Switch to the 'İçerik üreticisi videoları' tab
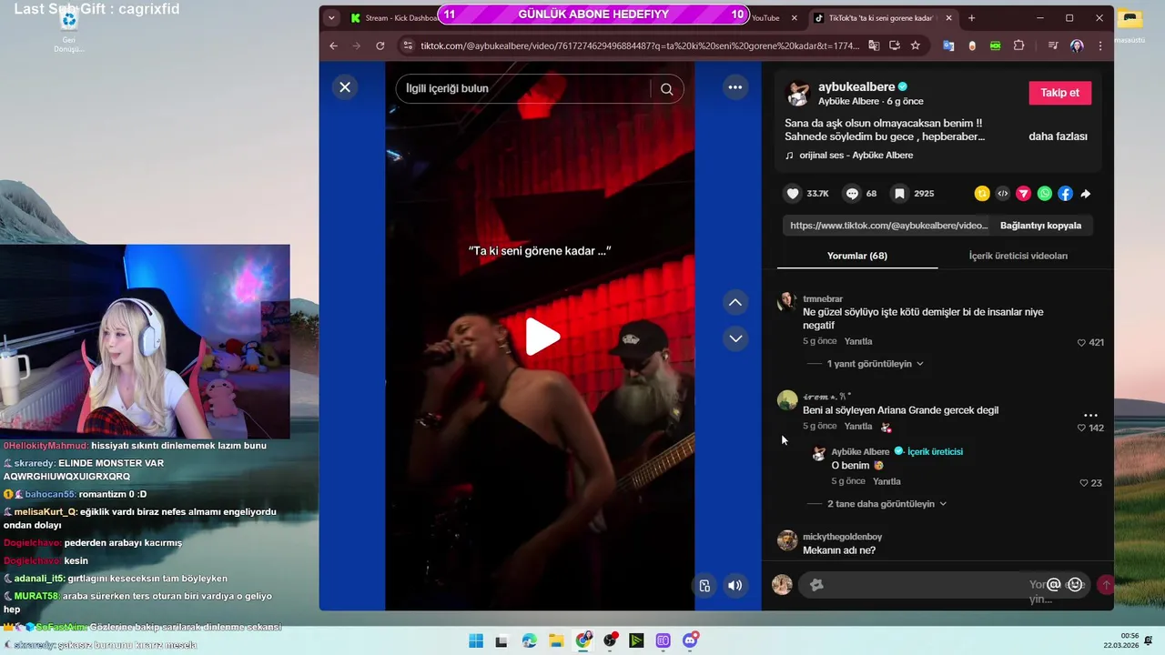The height and width of the screenshot is (655, 1165). (1018, 256)
